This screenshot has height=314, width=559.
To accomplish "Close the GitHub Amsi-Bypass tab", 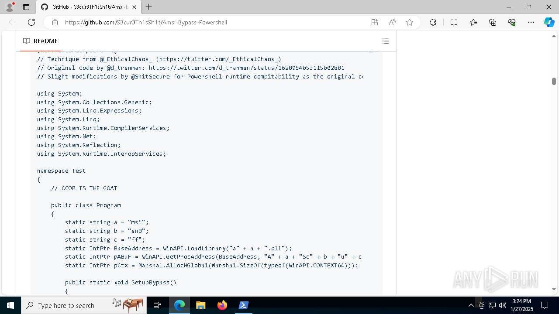I will [135, 7].
